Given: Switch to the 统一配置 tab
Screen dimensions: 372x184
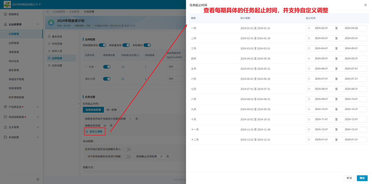Looking at the screenshot, I should tap(111, 110).
